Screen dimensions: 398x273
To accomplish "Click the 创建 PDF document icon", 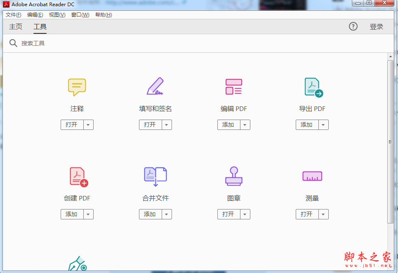I will (79, 177).
